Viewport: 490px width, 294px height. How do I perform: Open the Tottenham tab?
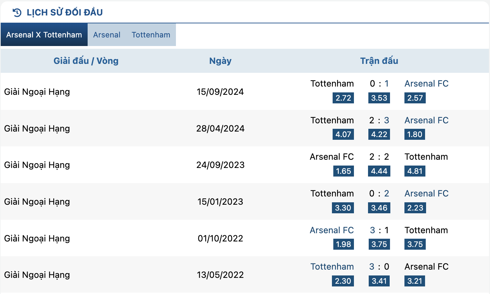151,35
